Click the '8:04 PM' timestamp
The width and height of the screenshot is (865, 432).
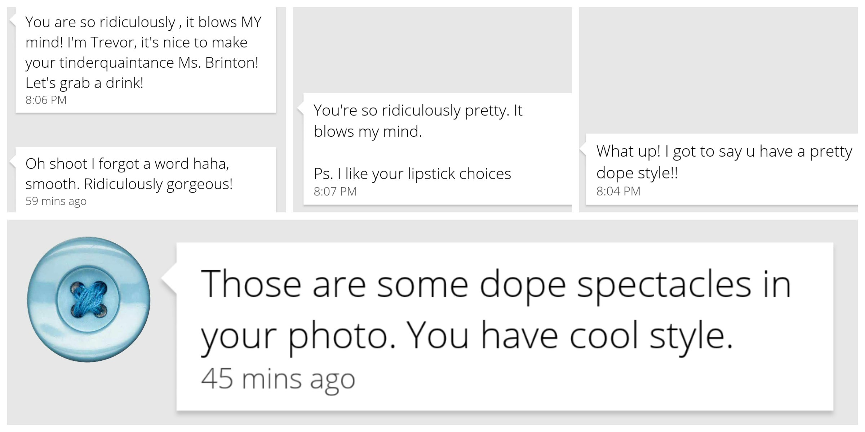click(618, 191)
